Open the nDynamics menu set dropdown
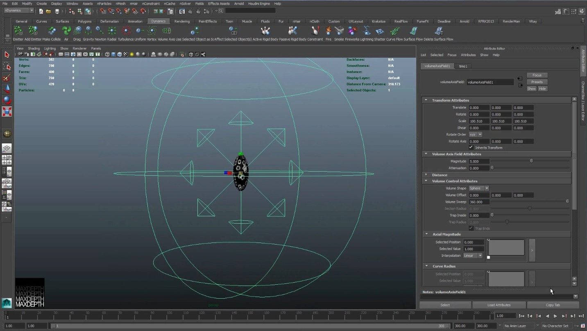Image resolution: width=587 pixels, height=331 pixels. 19,11
